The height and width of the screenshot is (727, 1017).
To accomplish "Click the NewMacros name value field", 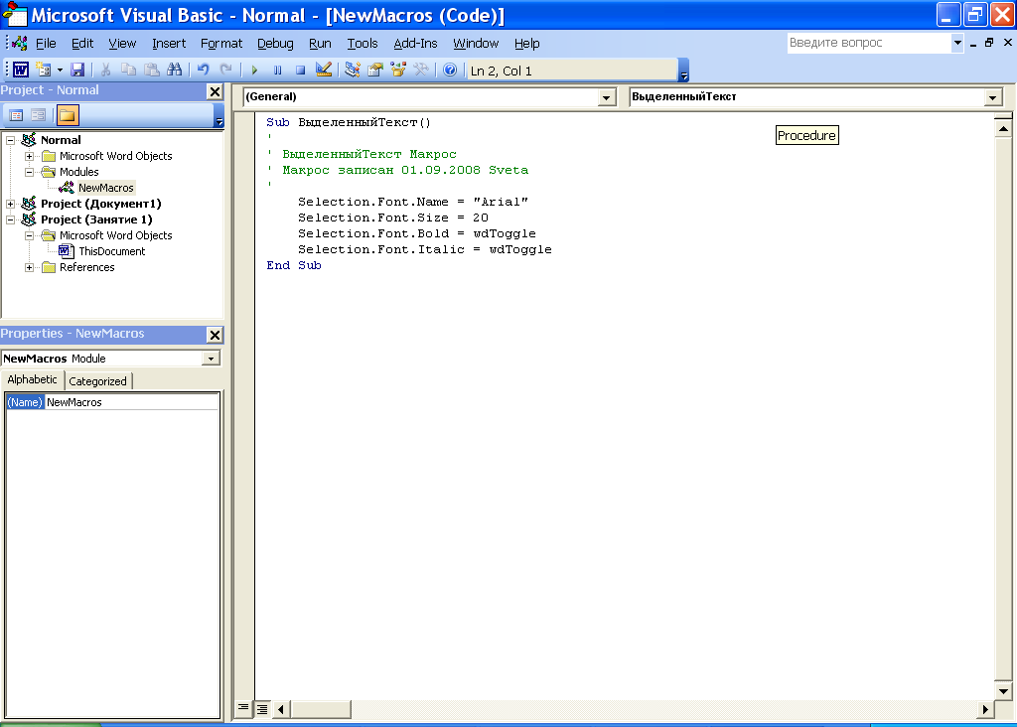I will pos(132,402).
